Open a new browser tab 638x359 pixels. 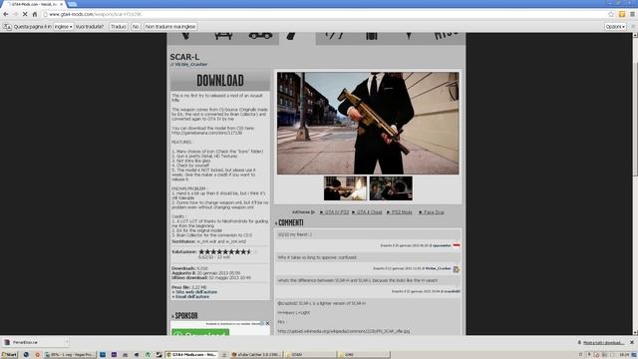73,4
